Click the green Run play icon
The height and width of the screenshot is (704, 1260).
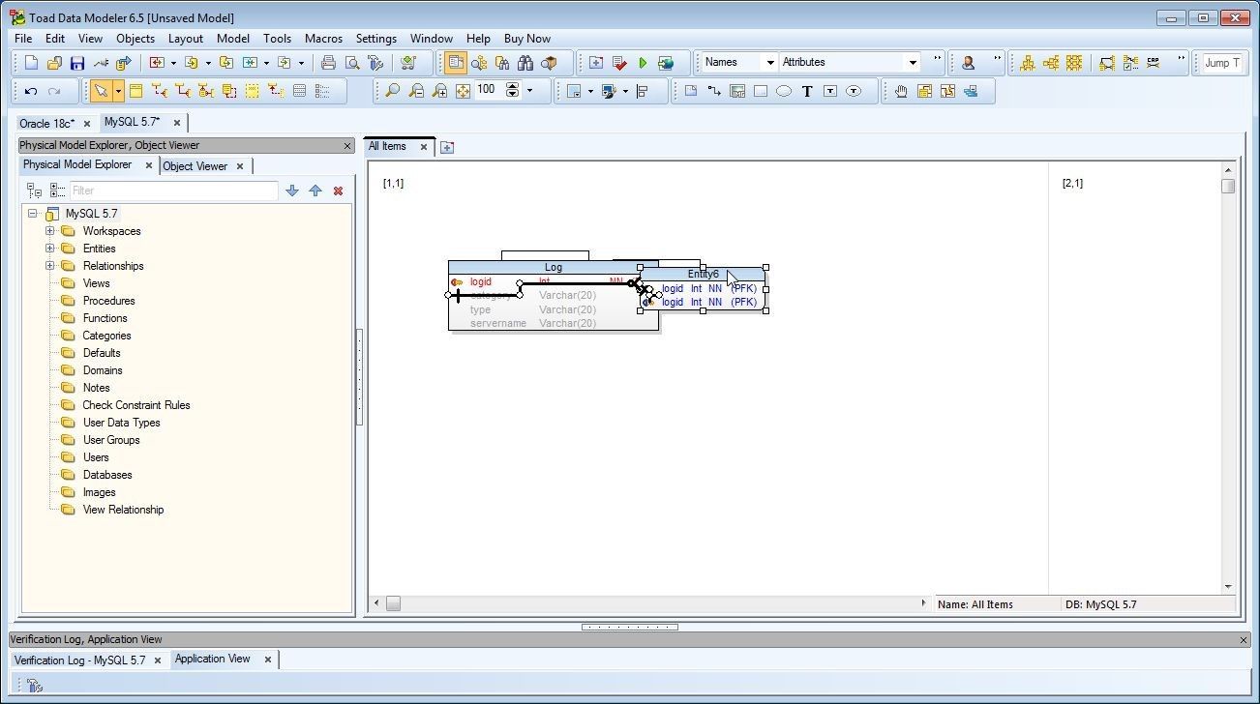click(x=643, y=63)
